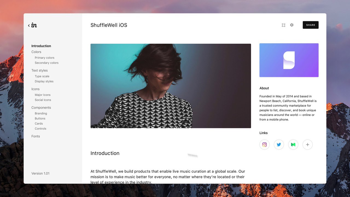Add a new link with plus icon
The width and height of the screenshot is (350, 197).
308,144
